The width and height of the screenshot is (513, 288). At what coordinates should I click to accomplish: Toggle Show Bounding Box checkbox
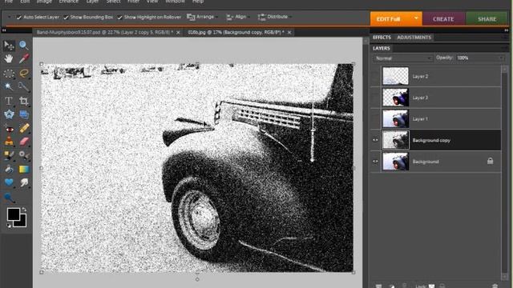66,18
